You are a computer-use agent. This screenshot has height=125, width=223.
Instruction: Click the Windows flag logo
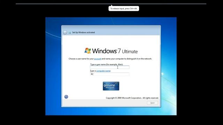[87, 51]
